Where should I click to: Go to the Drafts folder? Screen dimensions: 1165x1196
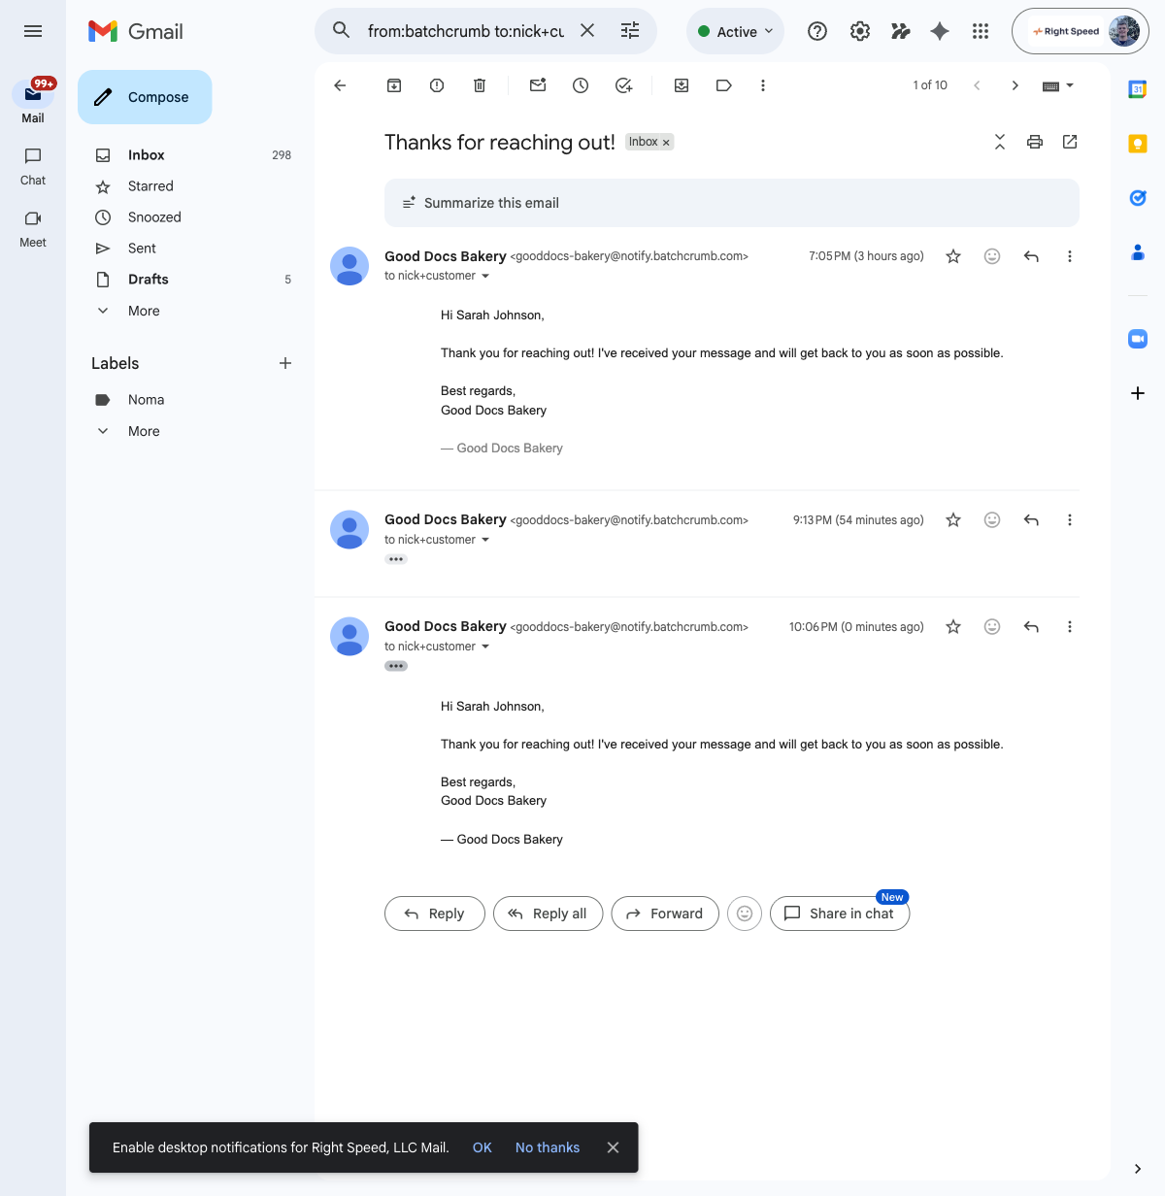click(x=149, y=280)
